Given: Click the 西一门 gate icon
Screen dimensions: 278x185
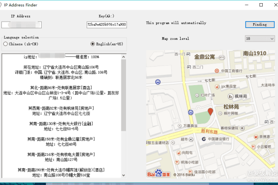Looking at the screenshot, I should click(x=188, y=54).
